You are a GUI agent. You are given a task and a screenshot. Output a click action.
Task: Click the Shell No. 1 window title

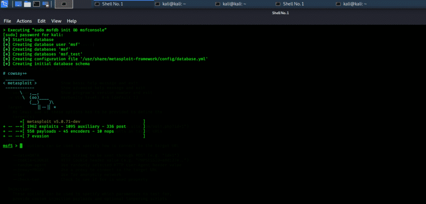click(280, 13)
